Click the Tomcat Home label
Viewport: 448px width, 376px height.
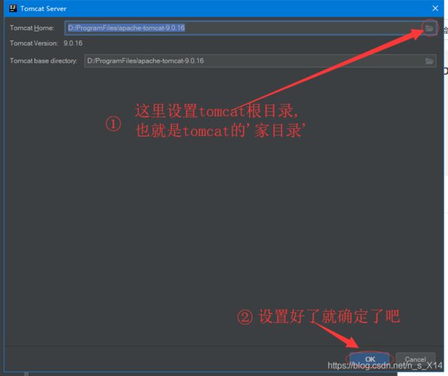tap(32, 28)
